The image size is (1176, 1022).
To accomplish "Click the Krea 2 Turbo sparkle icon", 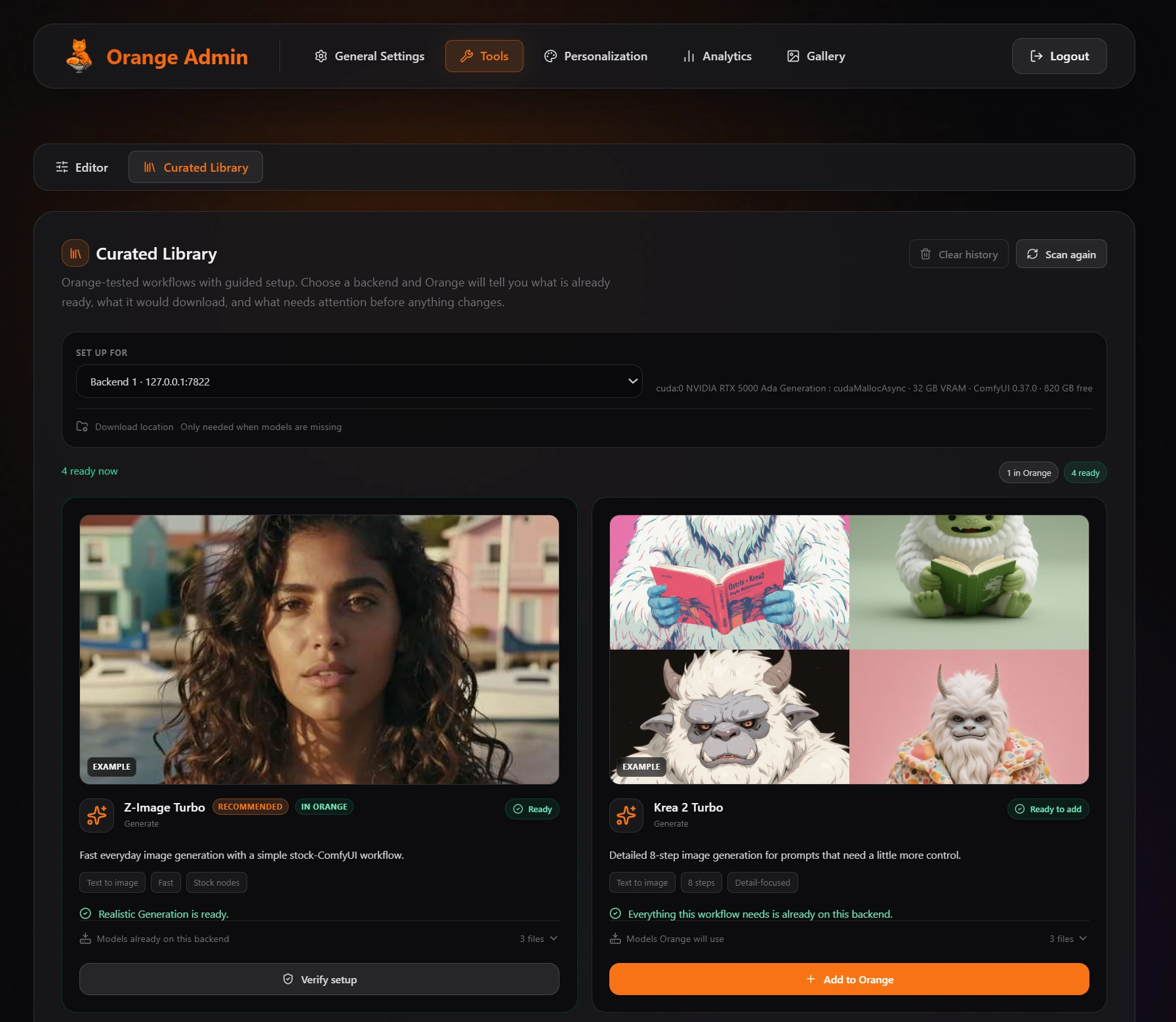I will click(x=626, y=815).
